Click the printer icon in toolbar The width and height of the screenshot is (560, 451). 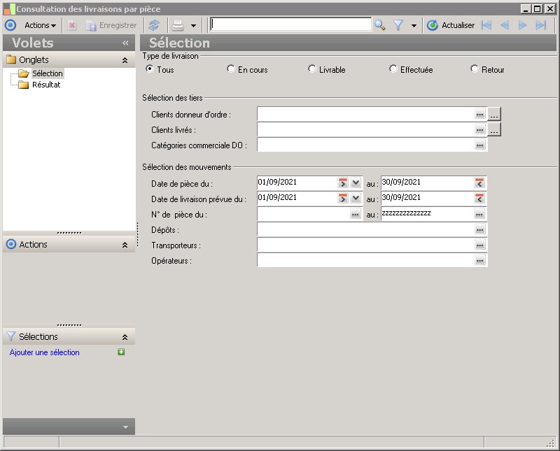click(x=178, y=25)
